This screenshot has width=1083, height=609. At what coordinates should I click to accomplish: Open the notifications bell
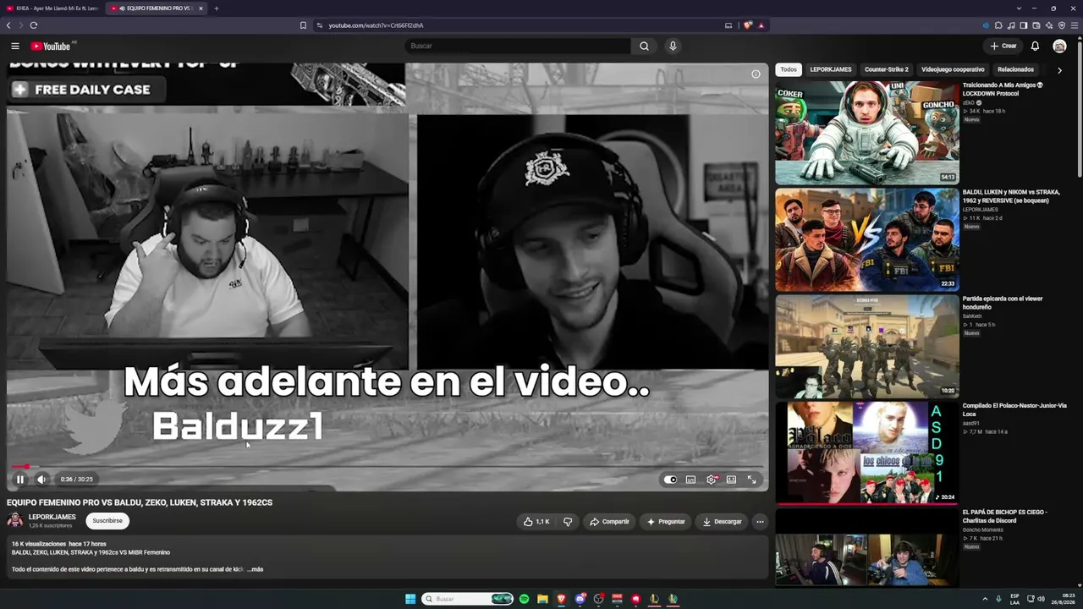coord(1035,46)
